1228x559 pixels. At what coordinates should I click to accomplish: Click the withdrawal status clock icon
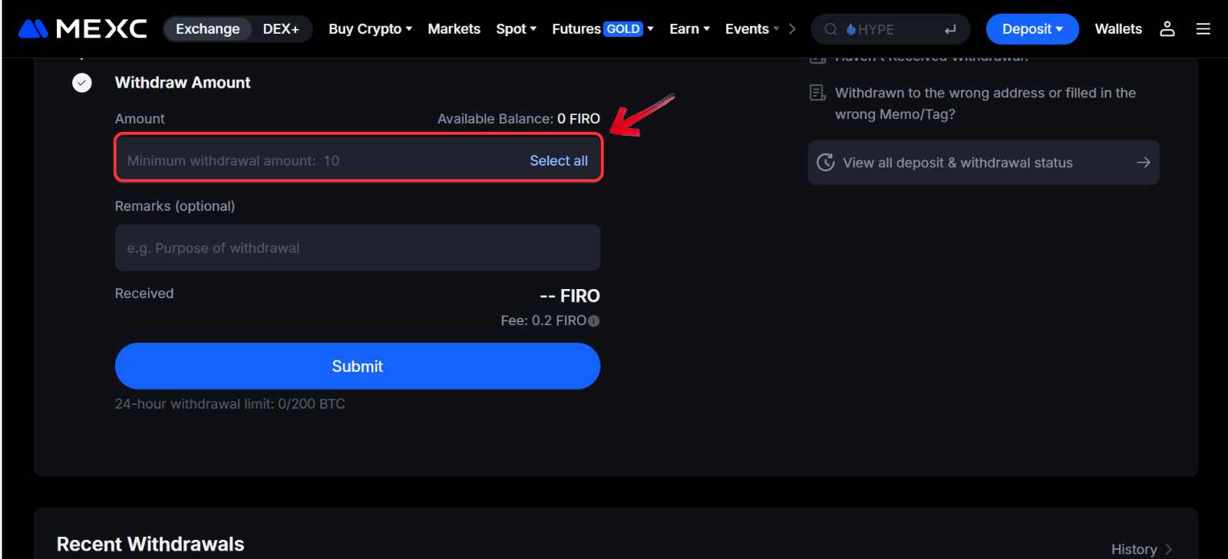click(826, 163)
